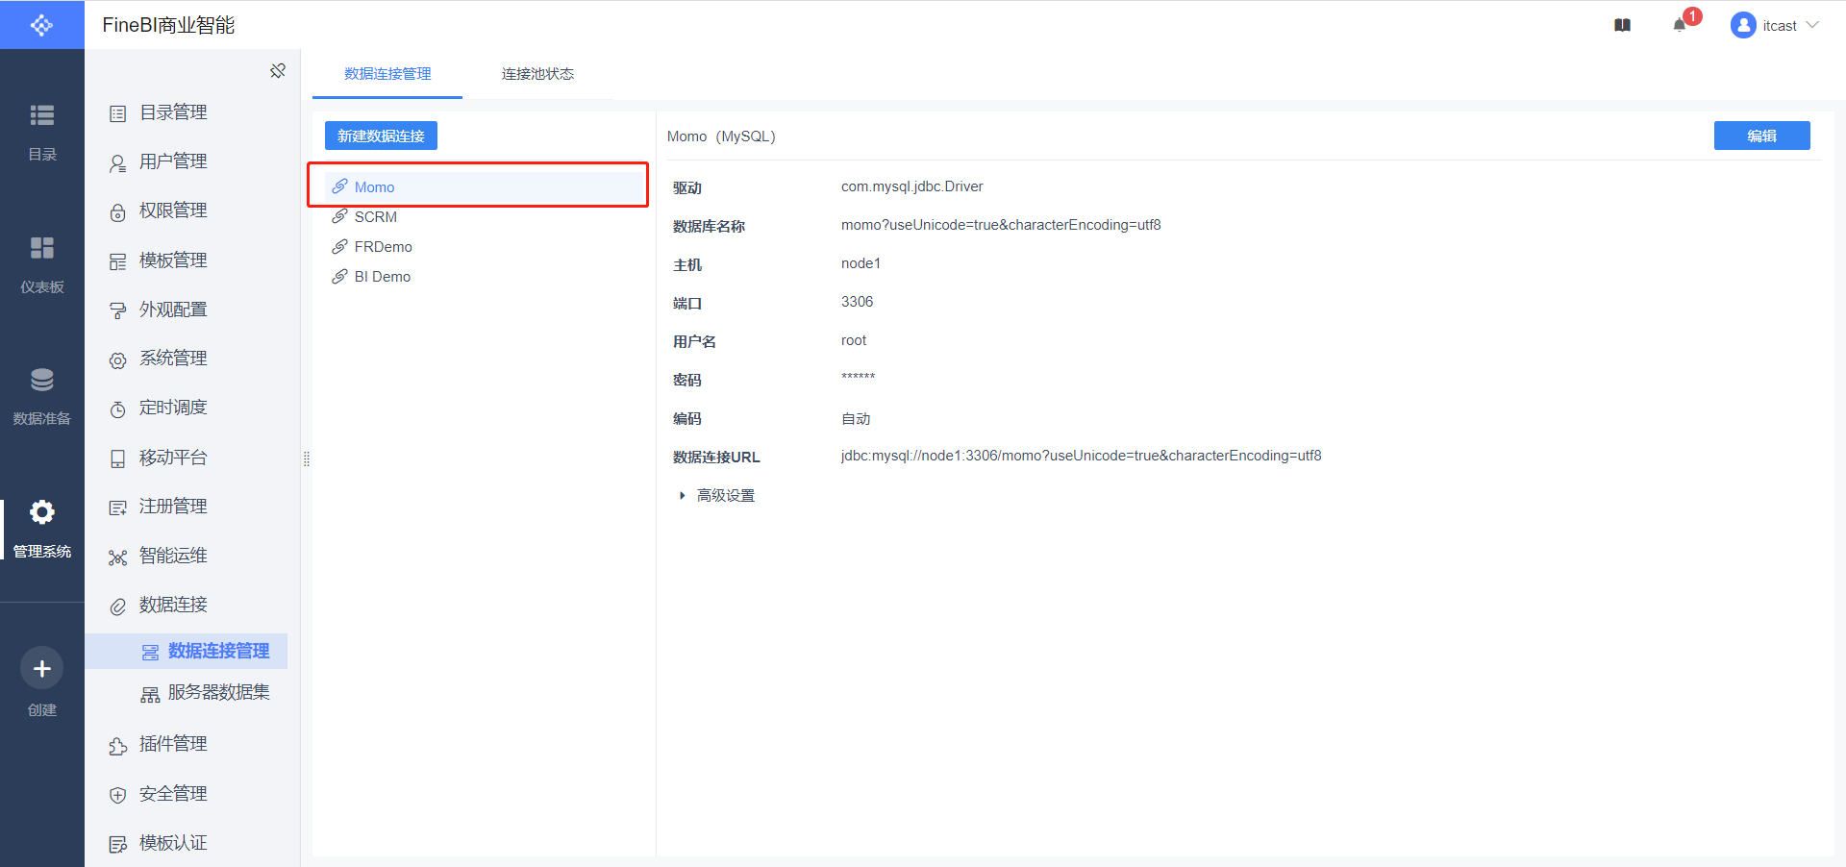The width and height of the screenshot is (1846, 867).
Task: Click the 智能运维 network icon
Action: click(118, 557)
